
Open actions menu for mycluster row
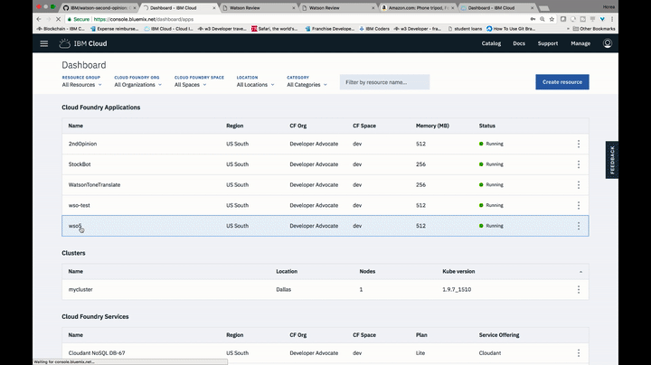[x=579, y=289]
